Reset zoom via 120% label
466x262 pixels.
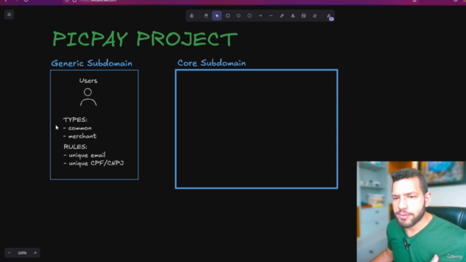tap(23, 253)
